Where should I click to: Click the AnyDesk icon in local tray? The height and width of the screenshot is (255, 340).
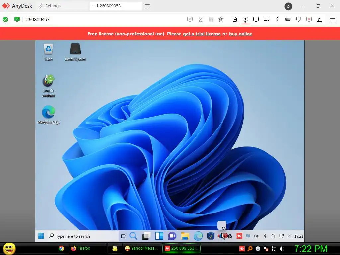pos(242,248)
